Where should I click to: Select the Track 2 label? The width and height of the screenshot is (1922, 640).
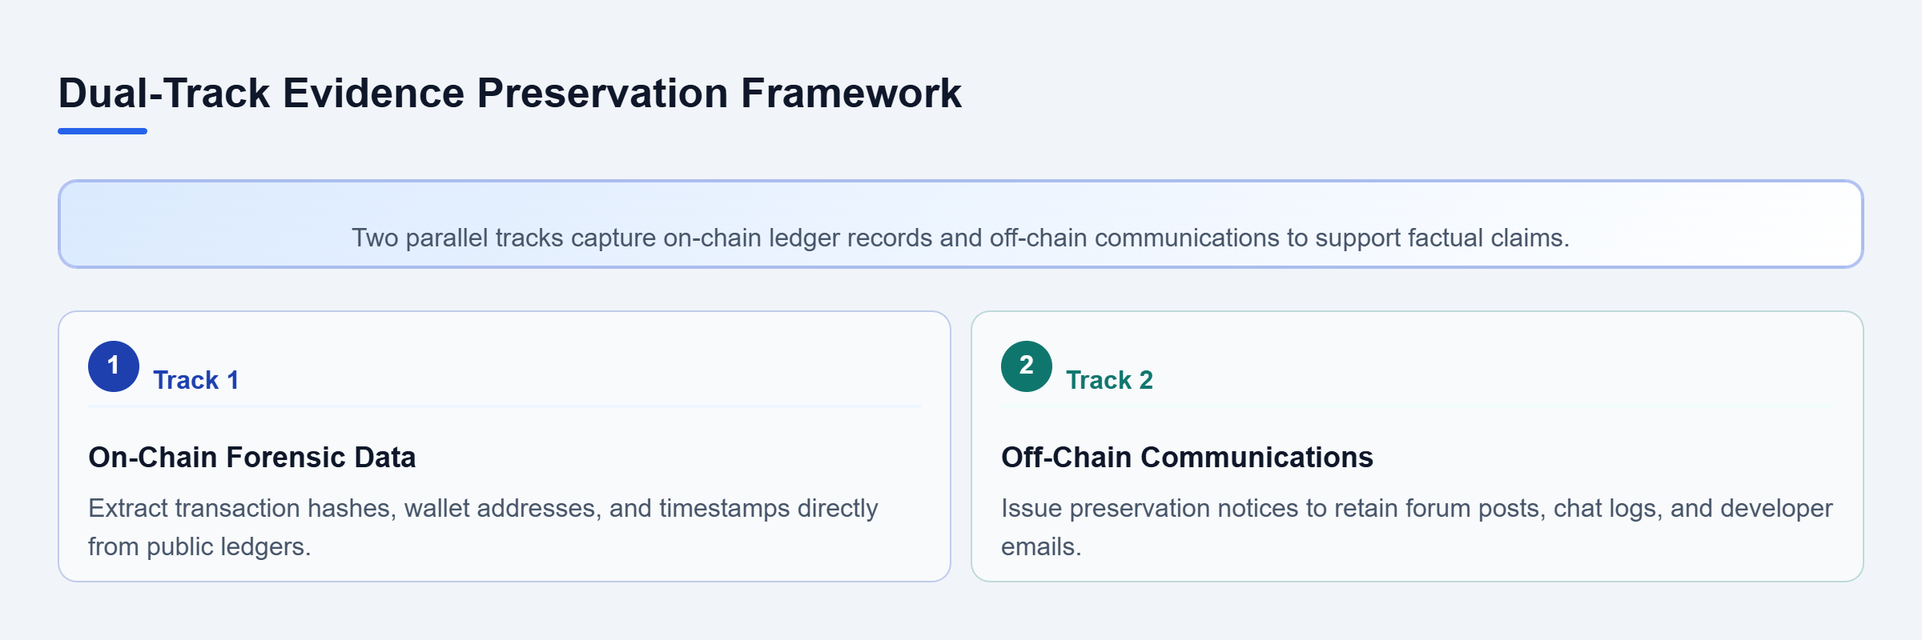tap(1109, 380)
